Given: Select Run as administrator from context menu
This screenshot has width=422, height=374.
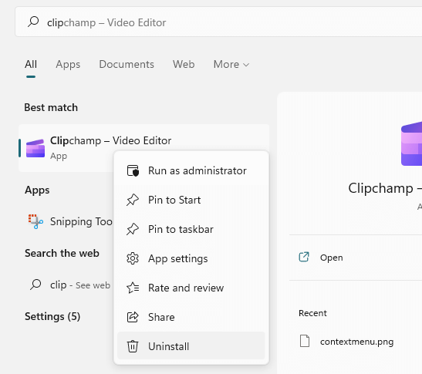Looking at the screenshot, I should pos(191,170).
